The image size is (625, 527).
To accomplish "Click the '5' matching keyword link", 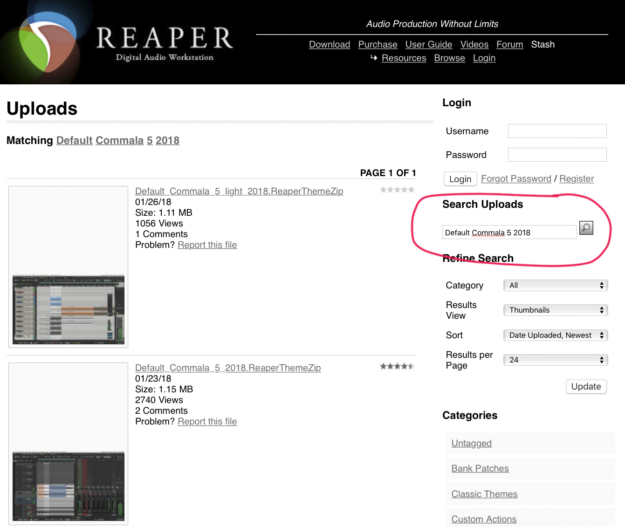I will [x=150, y=140].
